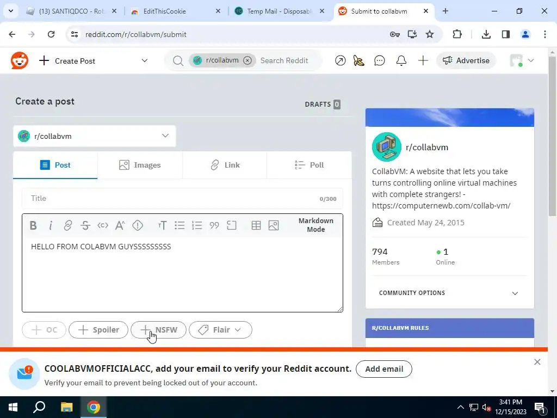Viewport: 557px width, 418px height.
Task: Switch to the SANTIQDCO browser tab
Action: (x=72, y=11)
